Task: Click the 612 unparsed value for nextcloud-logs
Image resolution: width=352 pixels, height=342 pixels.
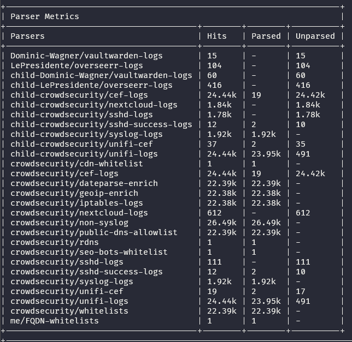Action: pos(303,213)
